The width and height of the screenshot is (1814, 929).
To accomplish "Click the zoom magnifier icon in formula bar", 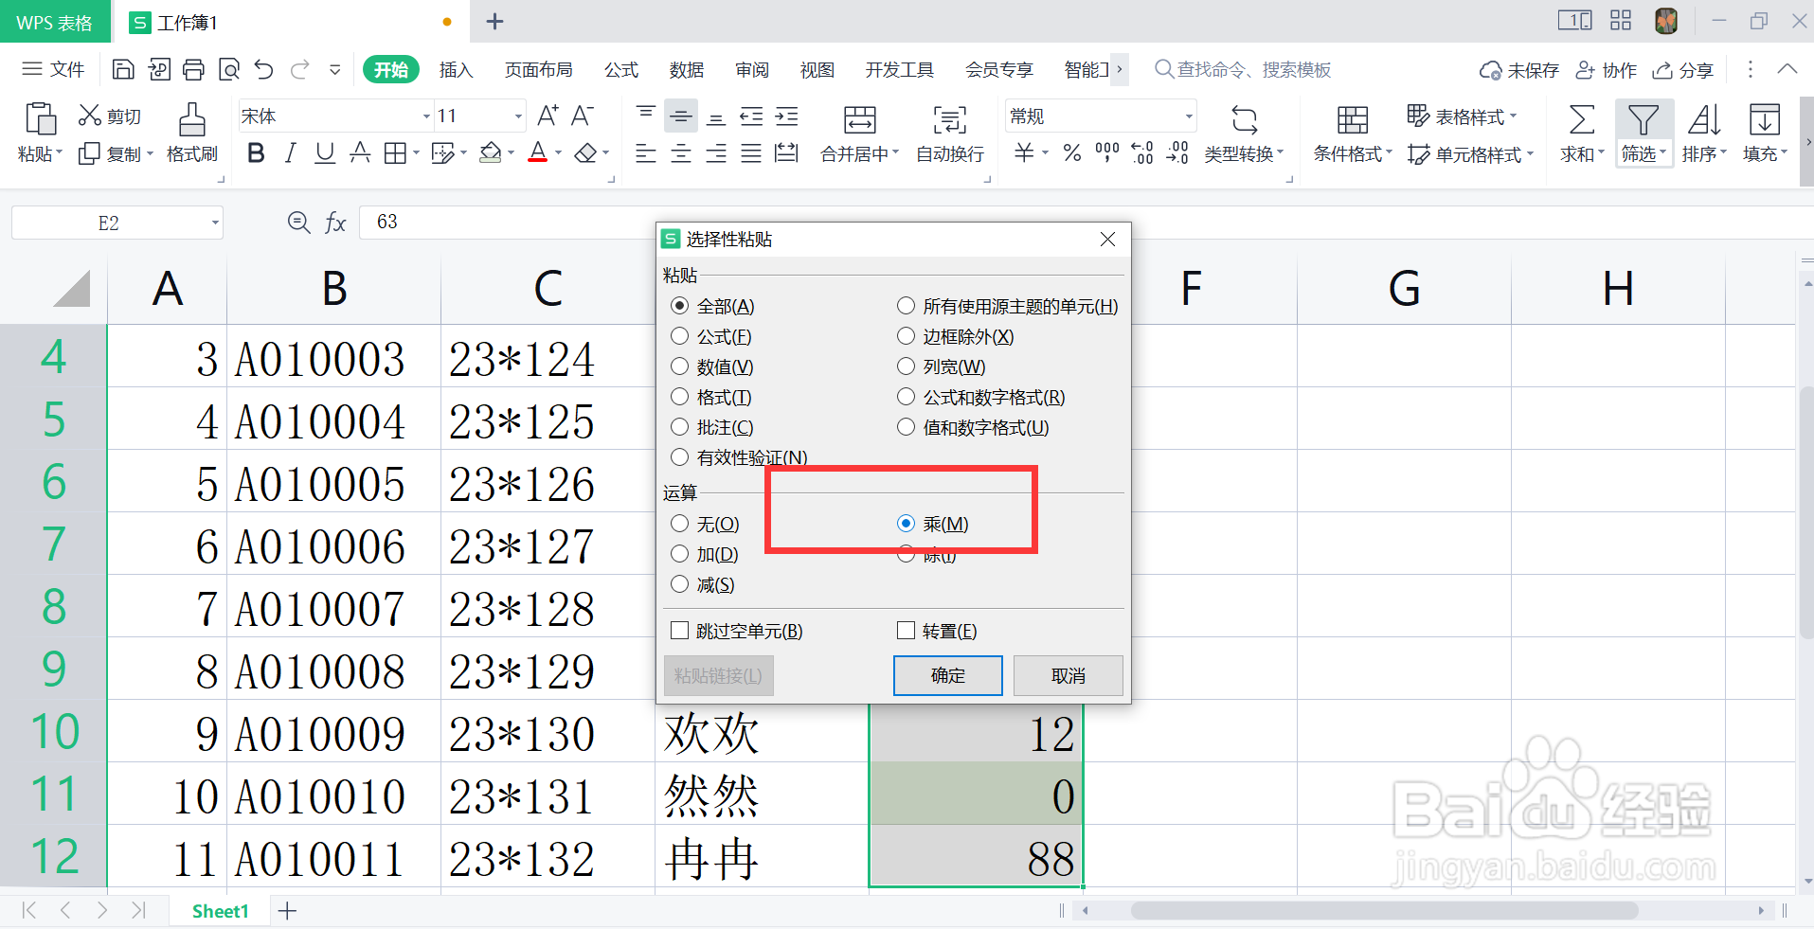I will (x=298, y=223).
